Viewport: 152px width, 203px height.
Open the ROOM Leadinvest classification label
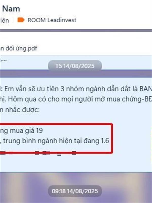pyautogui.click(x=52, y=20)
